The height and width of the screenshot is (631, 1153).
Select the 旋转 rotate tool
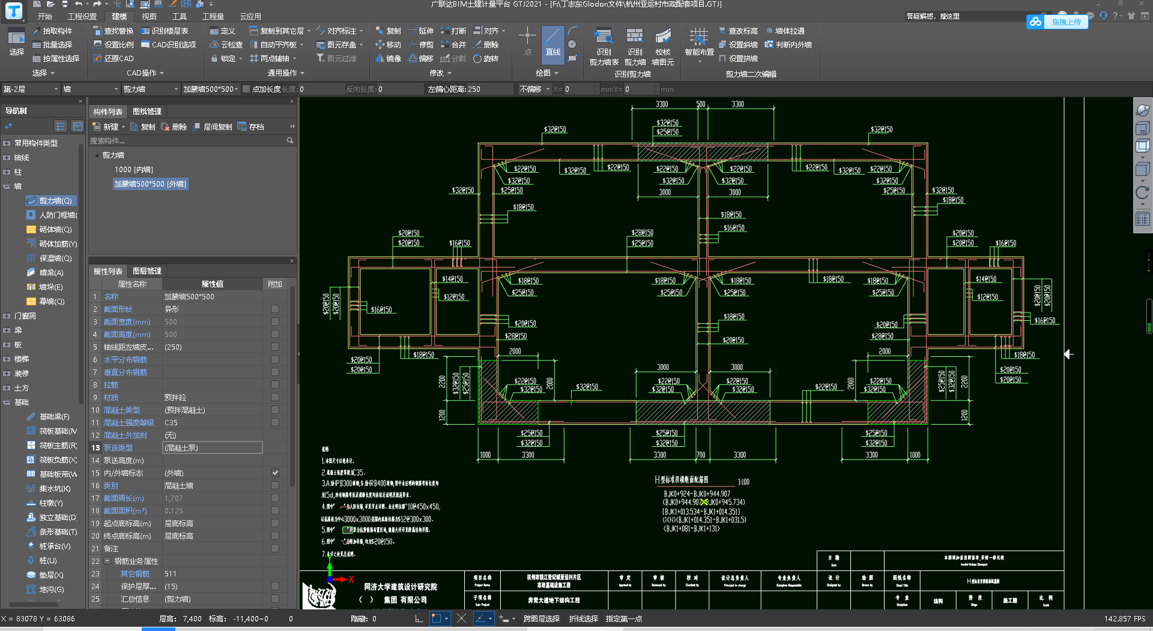pyautogui.click(x=485, y=58)
